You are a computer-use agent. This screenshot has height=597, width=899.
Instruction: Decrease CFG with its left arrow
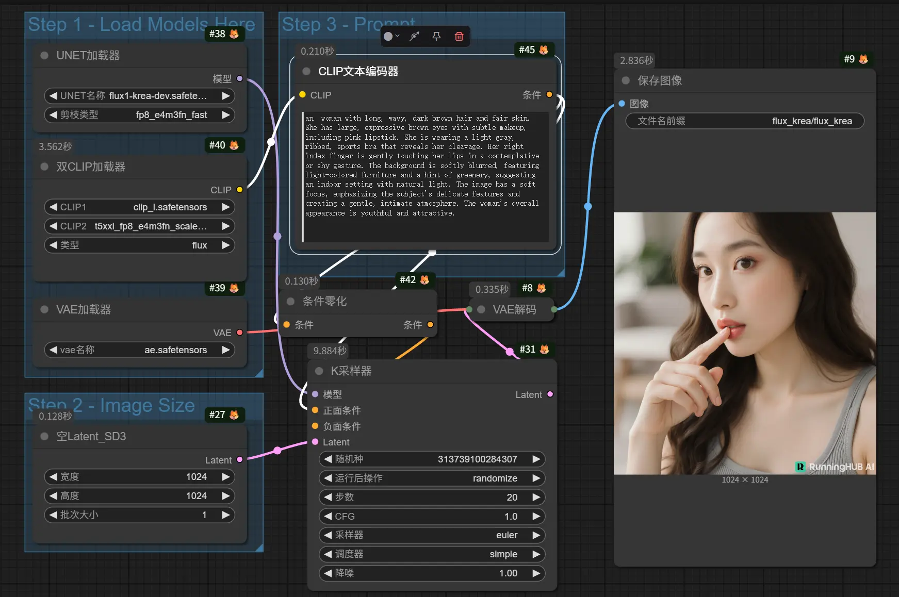(328, 516)
